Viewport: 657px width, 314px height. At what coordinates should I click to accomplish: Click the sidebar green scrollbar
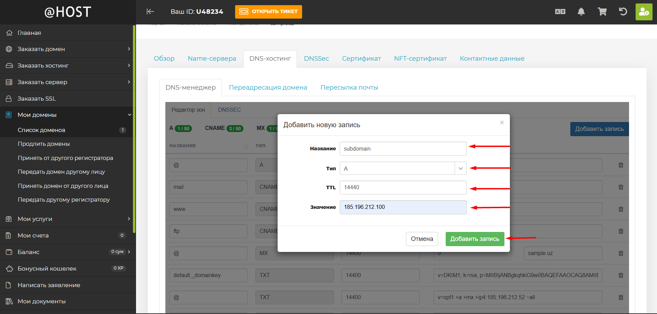coord(134,129)
